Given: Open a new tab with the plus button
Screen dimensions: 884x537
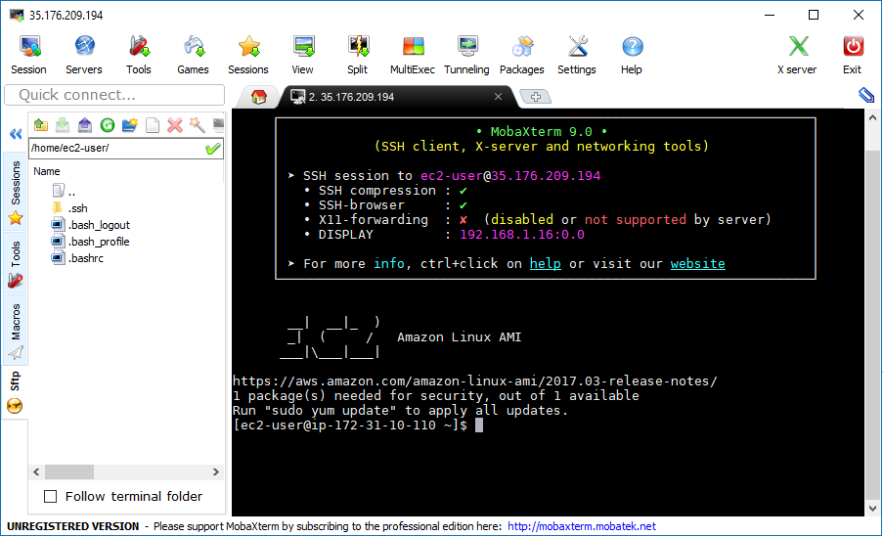Looking at the screenshot, I should click(x=536, y=97).
